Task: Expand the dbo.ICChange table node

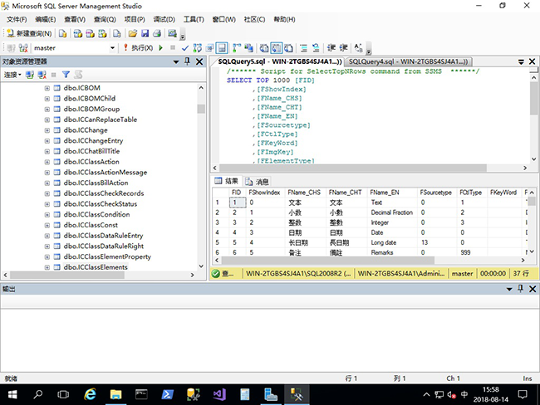Action: point(47,130)
